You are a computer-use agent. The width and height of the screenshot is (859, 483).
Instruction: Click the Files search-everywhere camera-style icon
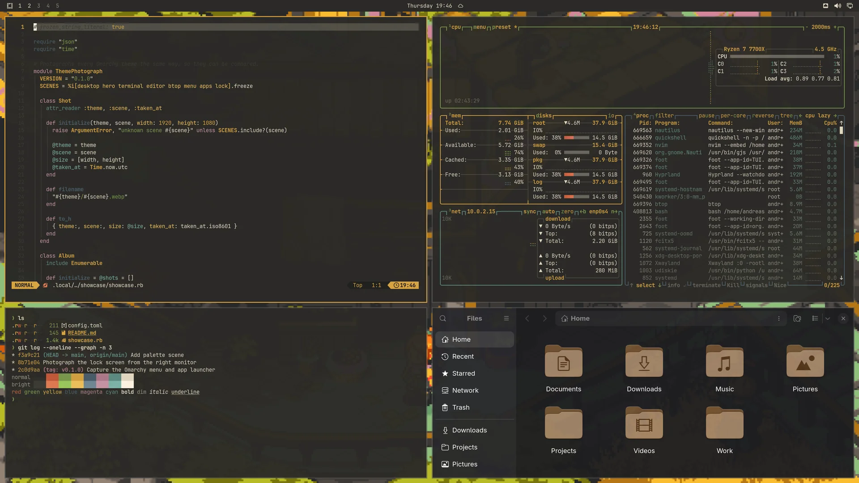coord(797,318)
